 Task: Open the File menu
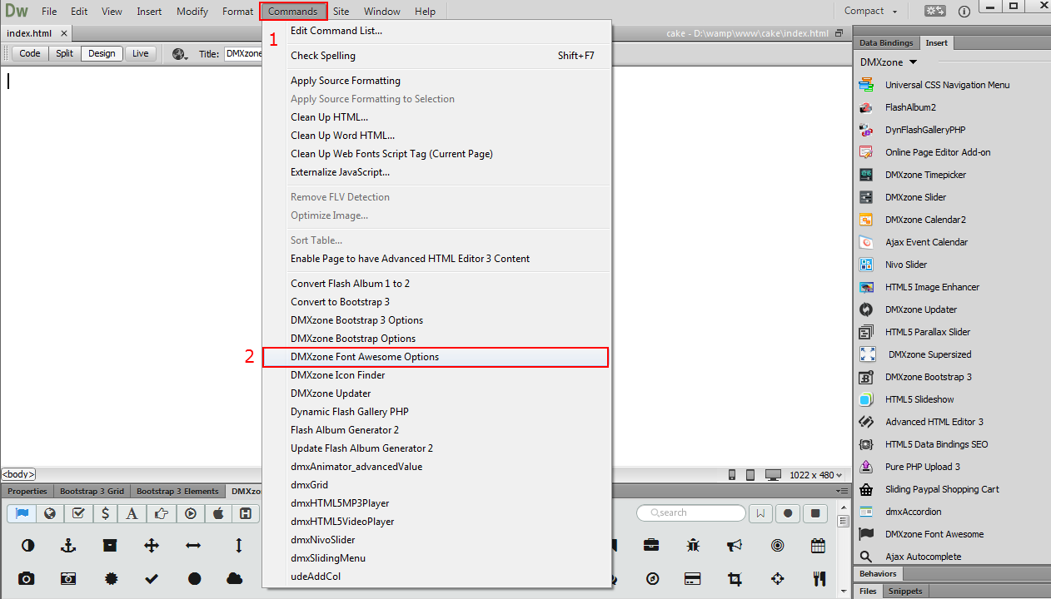[x=49, y=12]
